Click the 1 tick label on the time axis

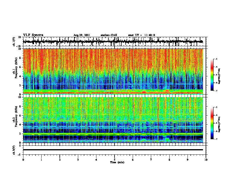(41, 160)
